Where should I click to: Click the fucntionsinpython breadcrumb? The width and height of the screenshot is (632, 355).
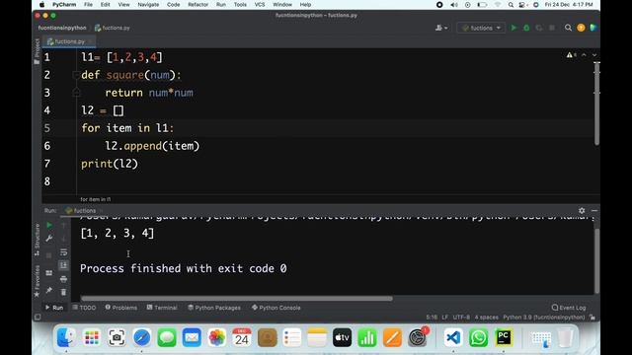point(62,28)
